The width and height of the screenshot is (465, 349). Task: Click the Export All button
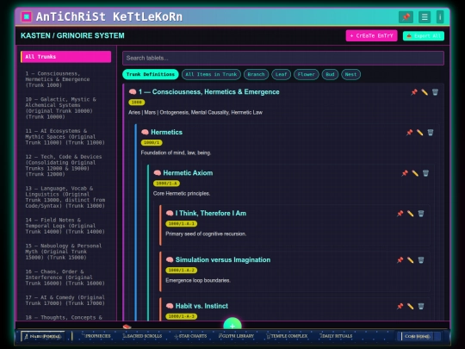[424, 36]
